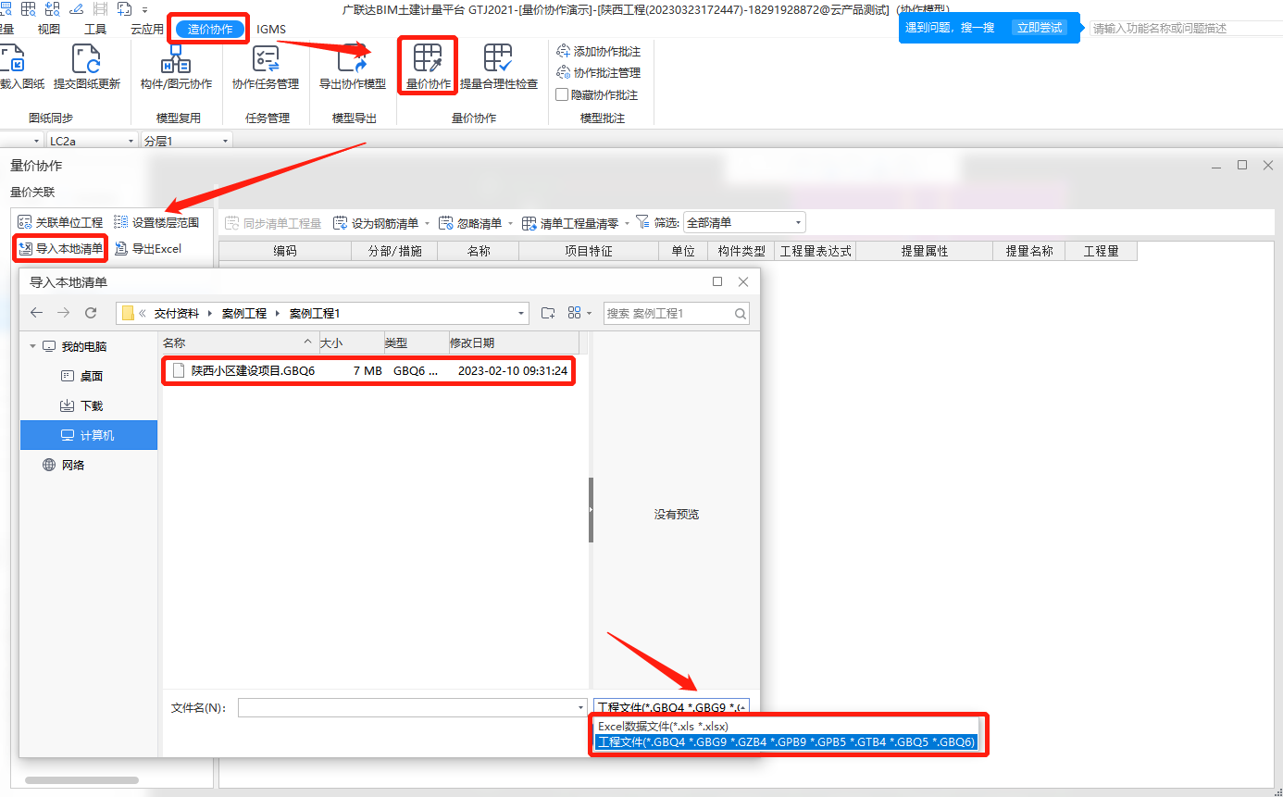The height and width of the screenshot is (797, 1283).
Task: Expand the 设为钢筋清单 dropdown arrow
Action: click(x=428, y=223)
